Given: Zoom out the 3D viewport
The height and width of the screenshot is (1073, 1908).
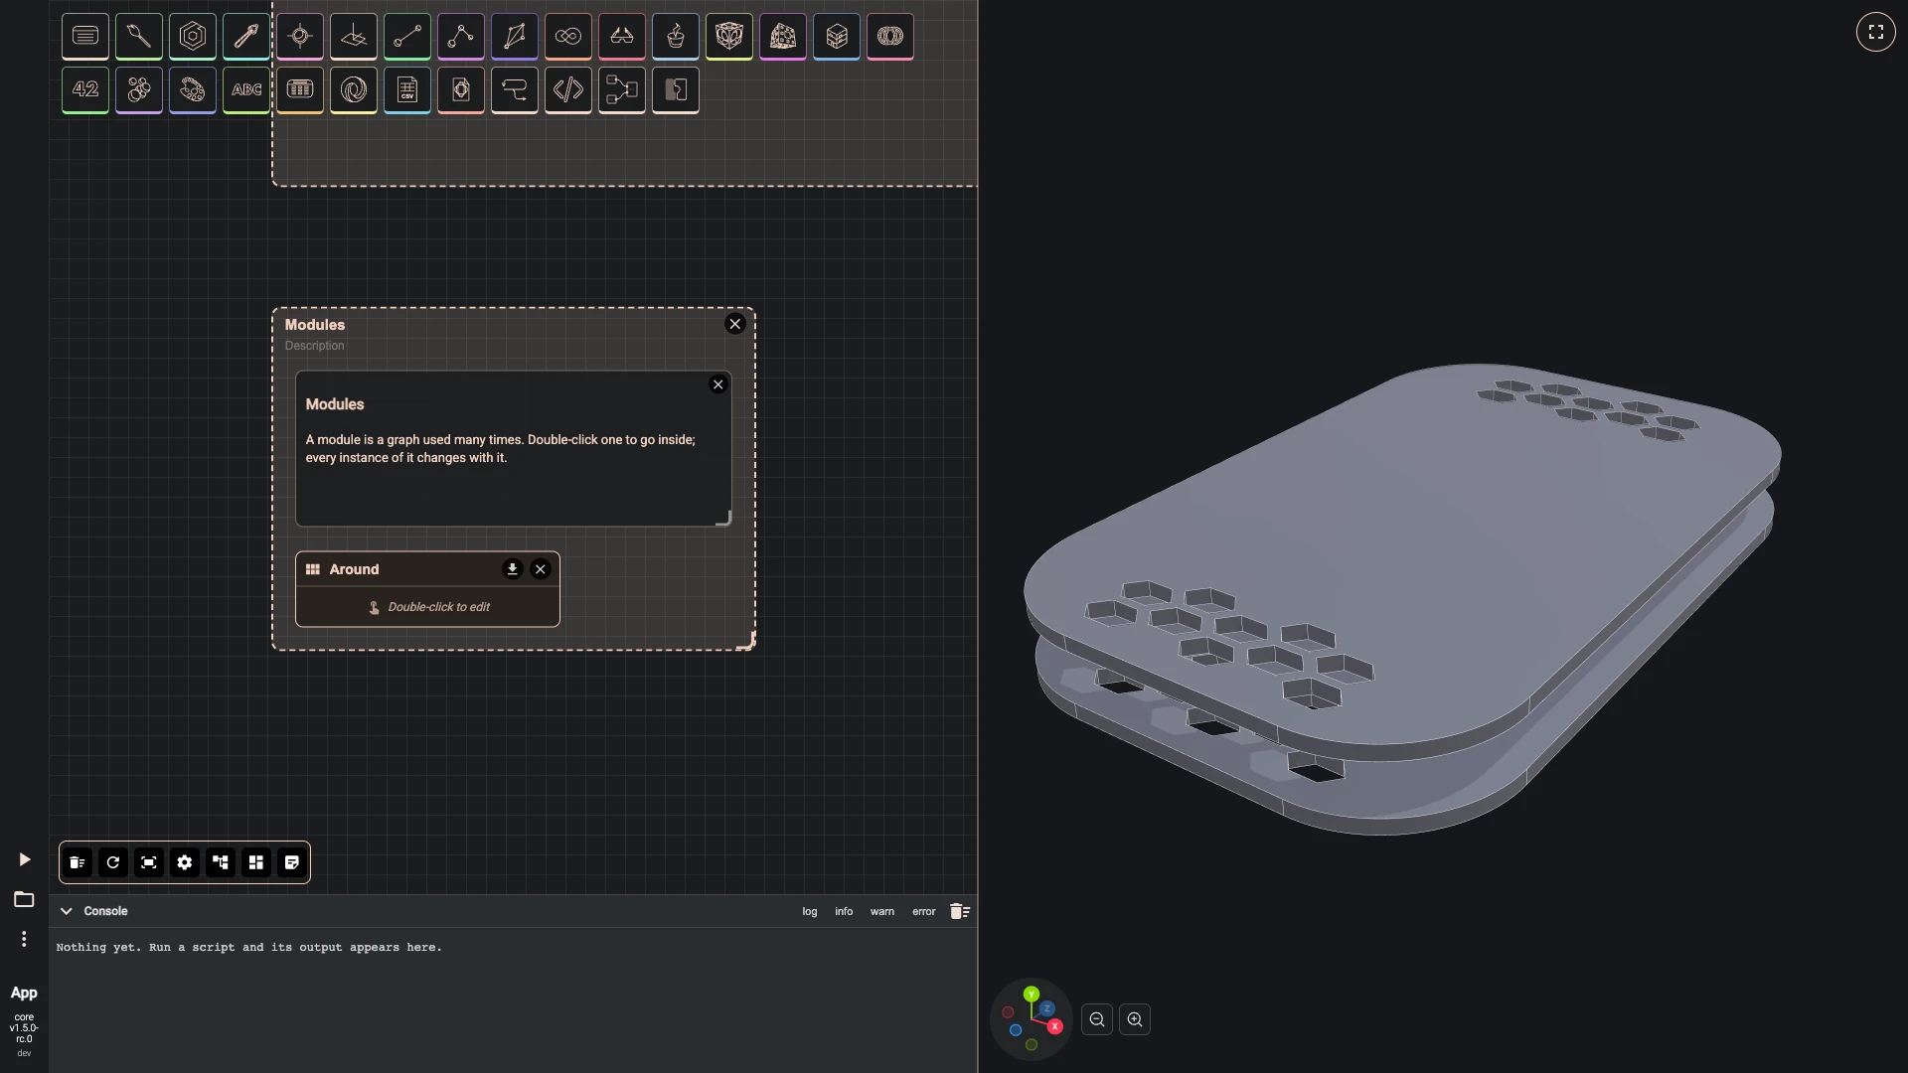Looking at the screenshot, I should click(x=1097, y=1019).
